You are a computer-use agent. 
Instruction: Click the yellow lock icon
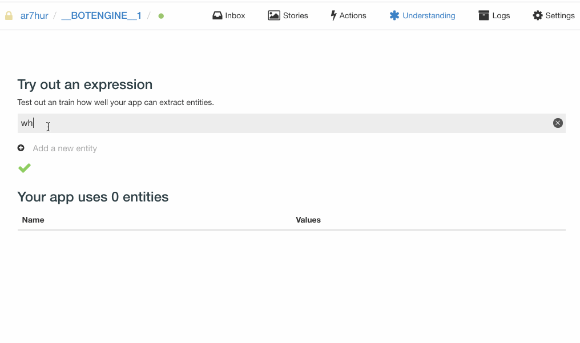click(x=9, y=16)
